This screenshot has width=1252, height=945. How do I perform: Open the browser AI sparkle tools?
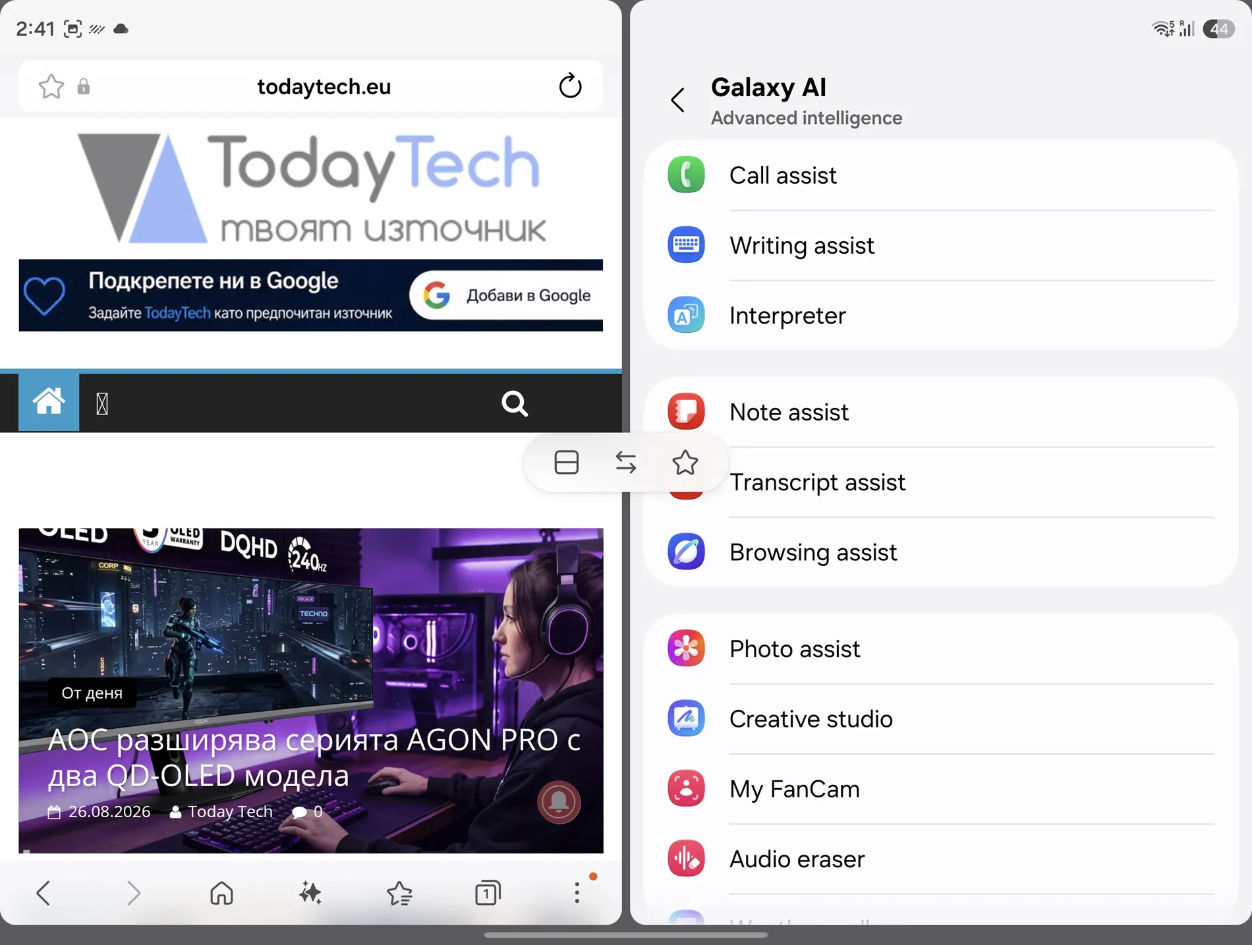310,893
